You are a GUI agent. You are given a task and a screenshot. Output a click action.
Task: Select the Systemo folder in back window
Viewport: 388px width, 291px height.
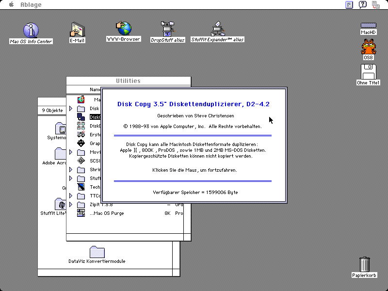[x=61, y=128]
